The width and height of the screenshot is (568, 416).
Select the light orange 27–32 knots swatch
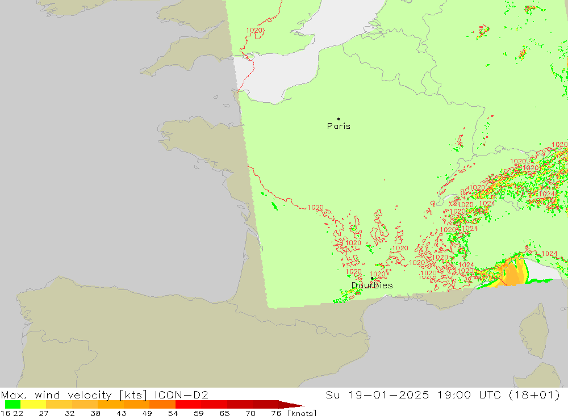click(x=59, y=405)
